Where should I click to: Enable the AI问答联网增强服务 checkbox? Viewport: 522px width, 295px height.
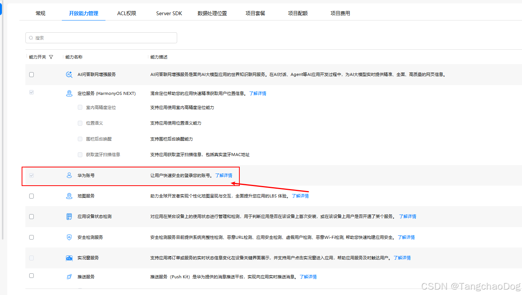31,74
